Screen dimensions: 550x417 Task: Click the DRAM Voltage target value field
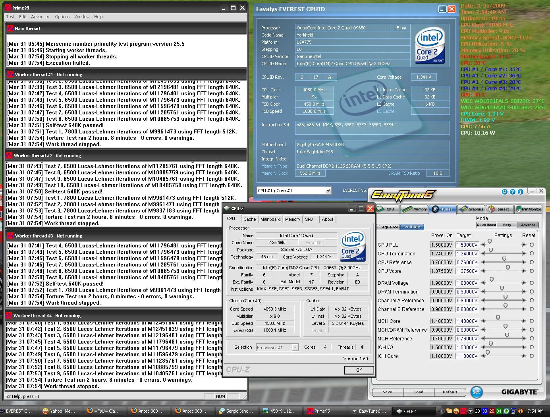click(x=467, y=283)
